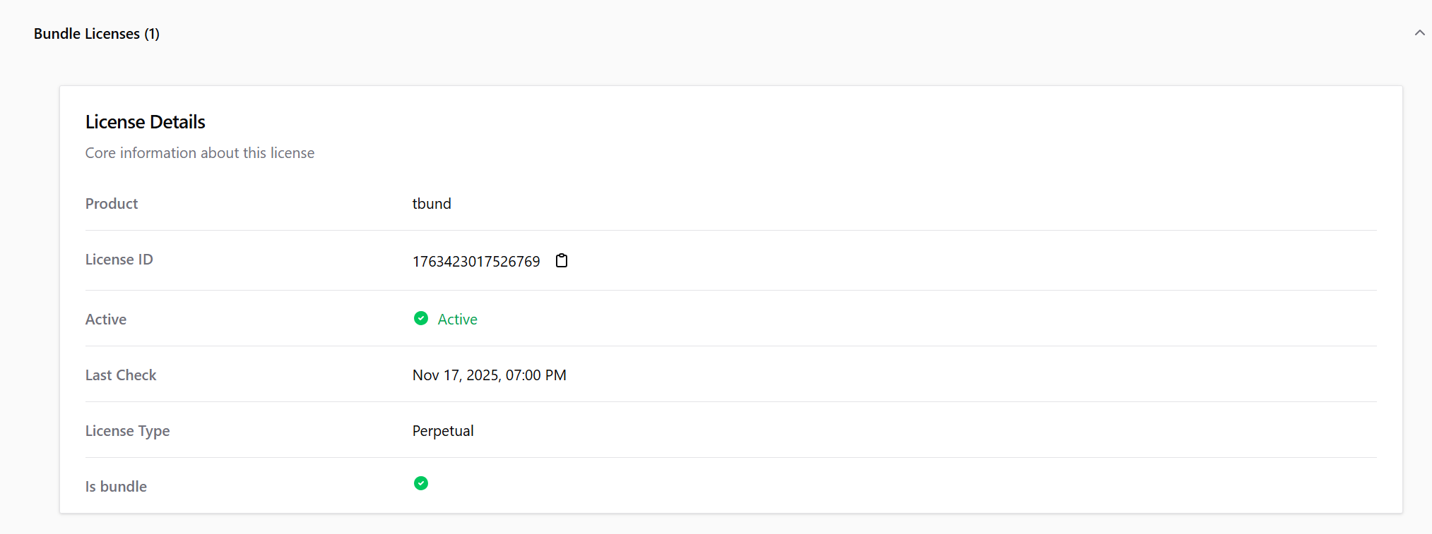Screen dimensions: 1432x534
Task: Click the Last Check field label
Action: click(x=120, y=375)
